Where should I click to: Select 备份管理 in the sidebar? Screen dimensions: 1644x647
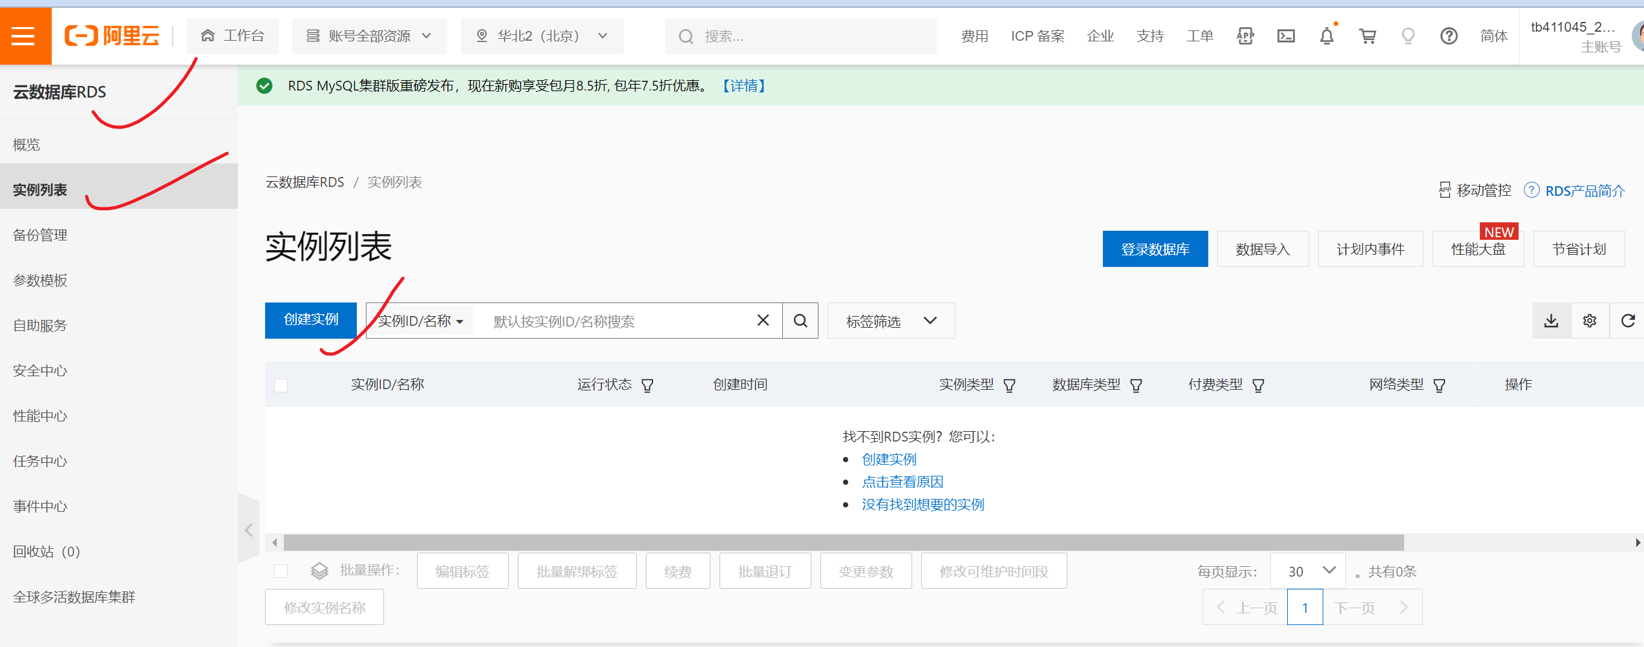pyautogui.click(x=40, y=235)
